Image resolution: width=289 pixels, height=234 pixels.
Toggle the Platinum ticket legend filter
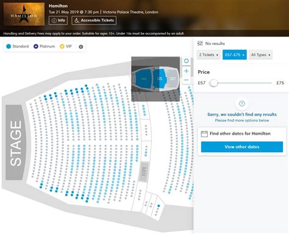(x=45, y=46)
